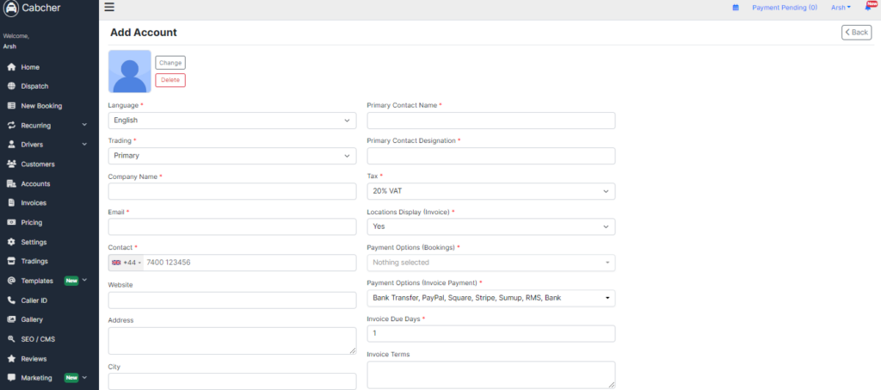
Task: Open the Tax 20% VAT dropdown
Action: point(491,191)
